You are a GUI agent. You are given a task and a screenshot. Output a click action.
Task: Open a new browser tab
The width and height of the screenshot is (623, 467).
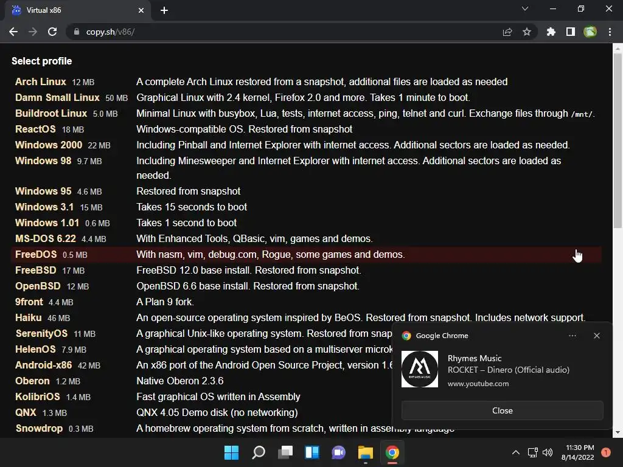(x=164, y=10)
